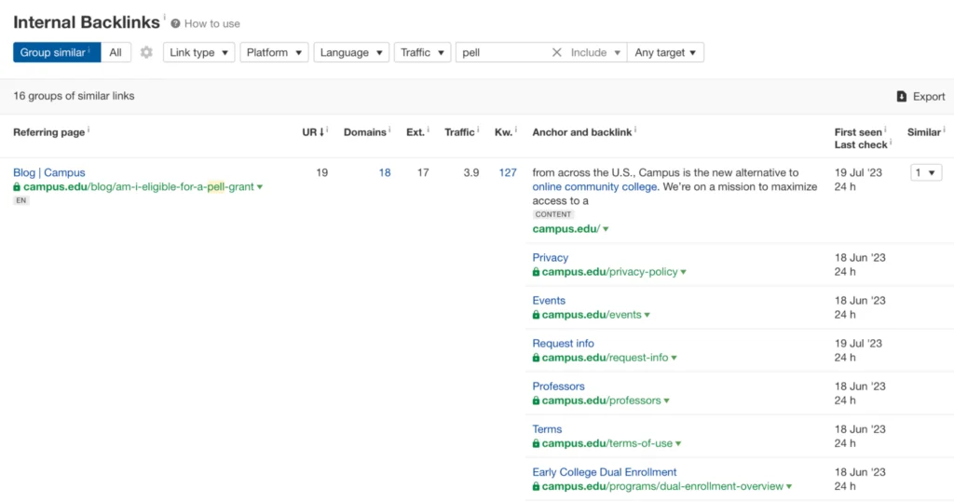This screenshot has width=954, height=502.
Task: Click the Referring page column header
Action: point(49,132)
